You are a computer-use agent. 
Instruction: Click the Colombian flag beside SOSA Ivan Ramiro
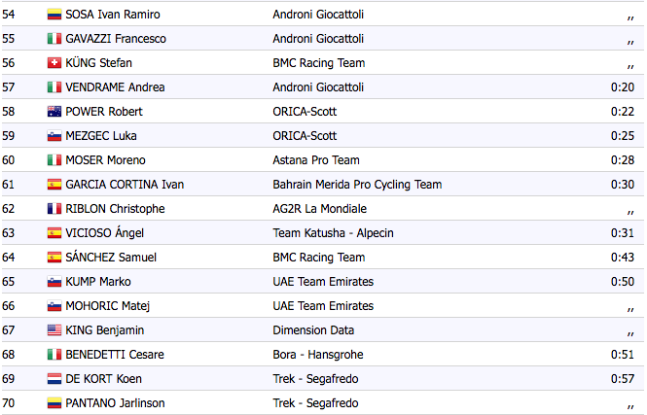(x=54, y=15)
